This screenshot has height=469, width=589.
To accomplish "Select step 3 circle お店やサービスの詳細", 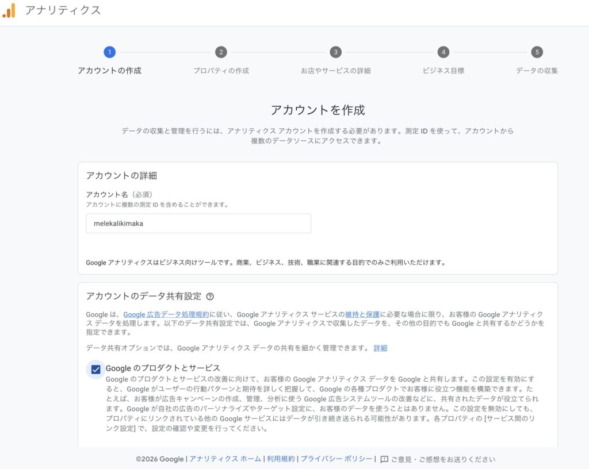I will [336, 52].
